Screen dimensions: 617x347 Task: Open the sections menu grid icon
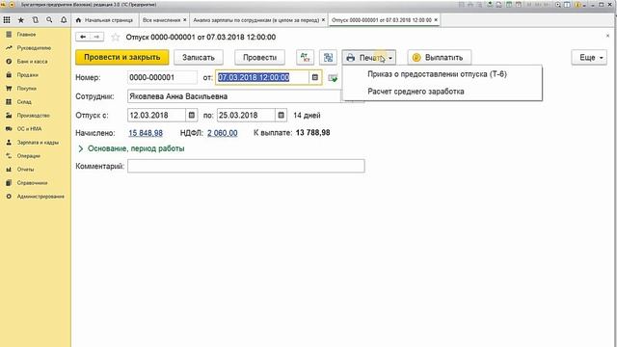click(7, 19)
